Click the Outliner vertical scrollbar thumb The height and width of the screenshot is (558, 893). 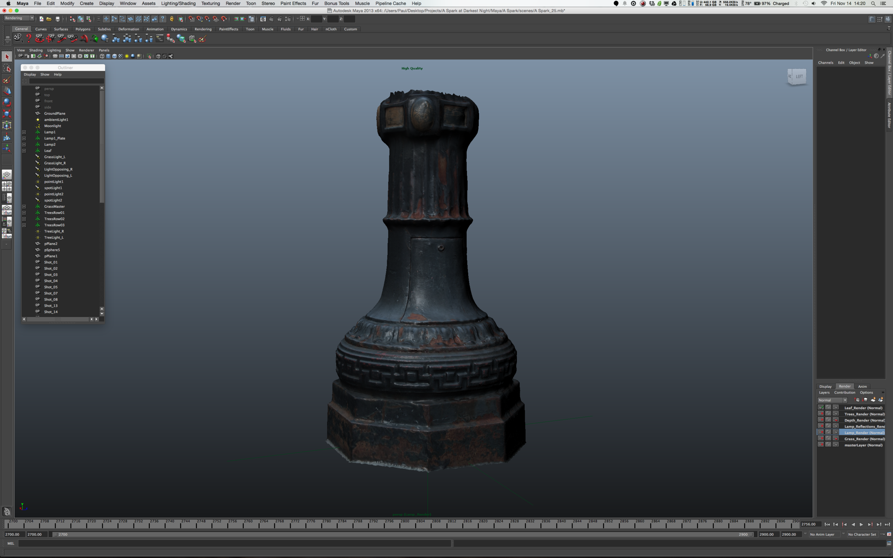[102, 147]
